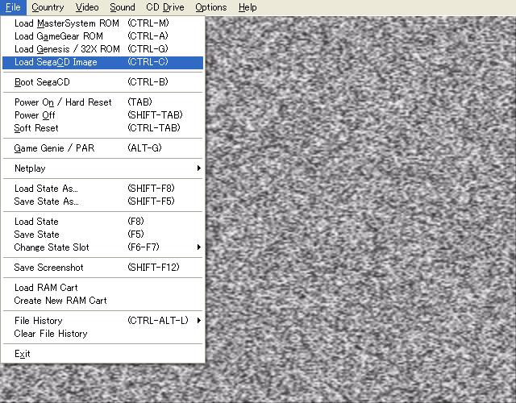Screen dimensions: 516x403
Task: Select Load SegaCD Image entry
Action: 102,63
